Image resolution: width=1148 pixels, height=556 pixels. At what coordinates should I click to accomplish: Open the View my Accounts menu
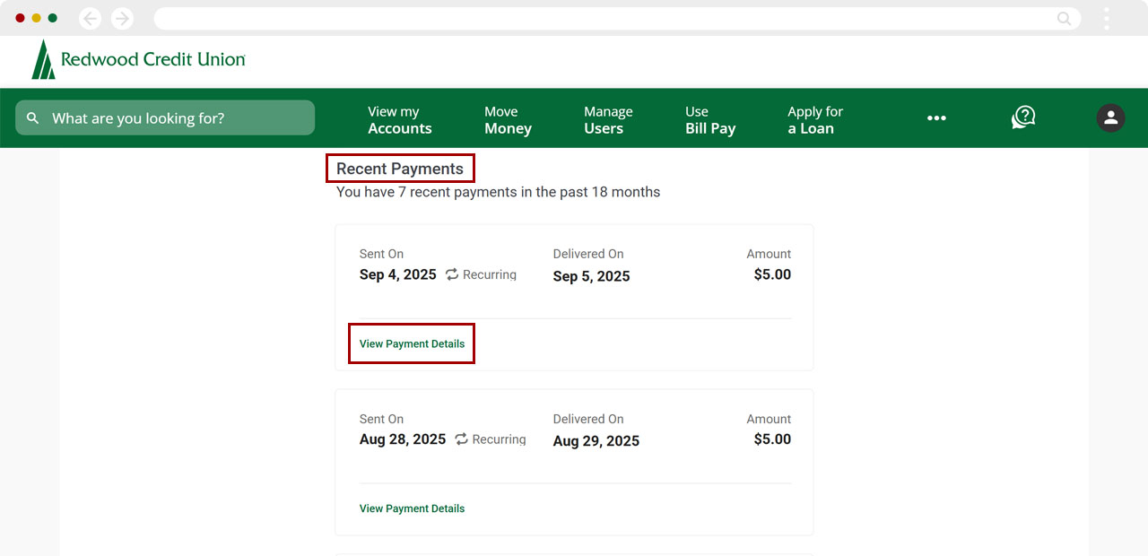(x=399, y=120)
